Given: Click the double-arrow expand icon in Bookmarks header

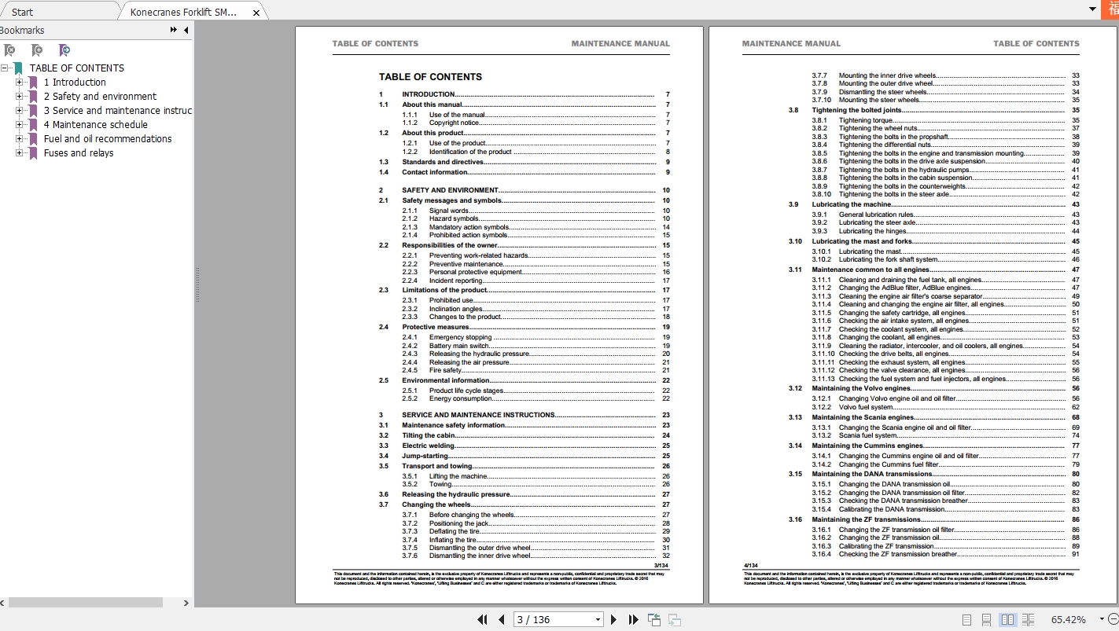Looking at the screenshot, I should point(174,30).
